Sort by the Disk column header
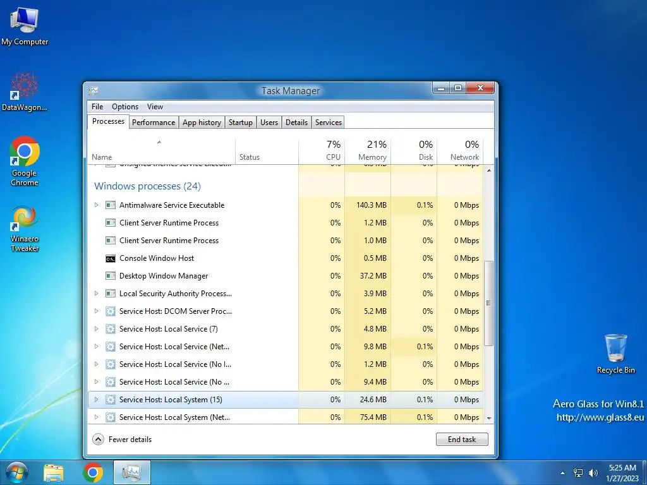The image size is (647, 485). pyautogui.click(x=414, y=152)
